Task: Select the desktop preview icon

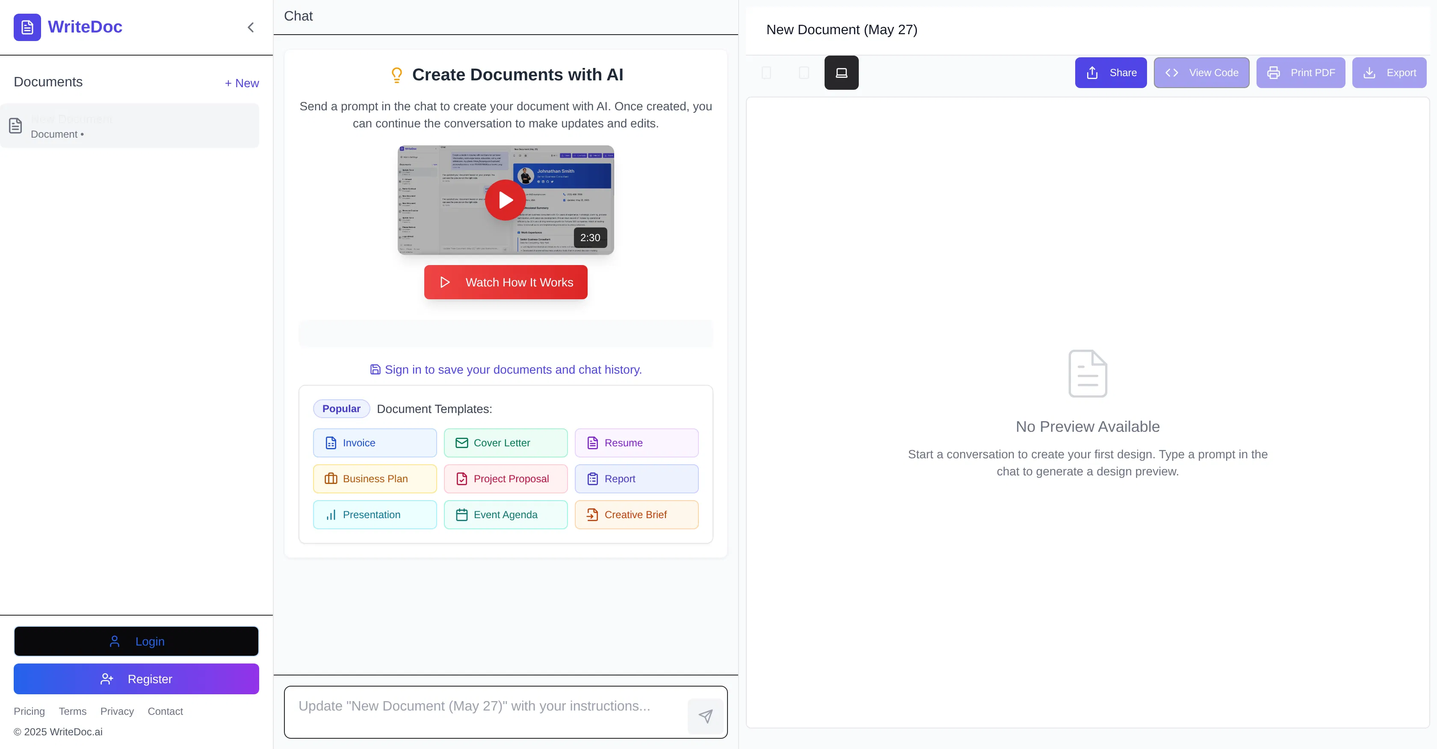Action: pos(841,73)
